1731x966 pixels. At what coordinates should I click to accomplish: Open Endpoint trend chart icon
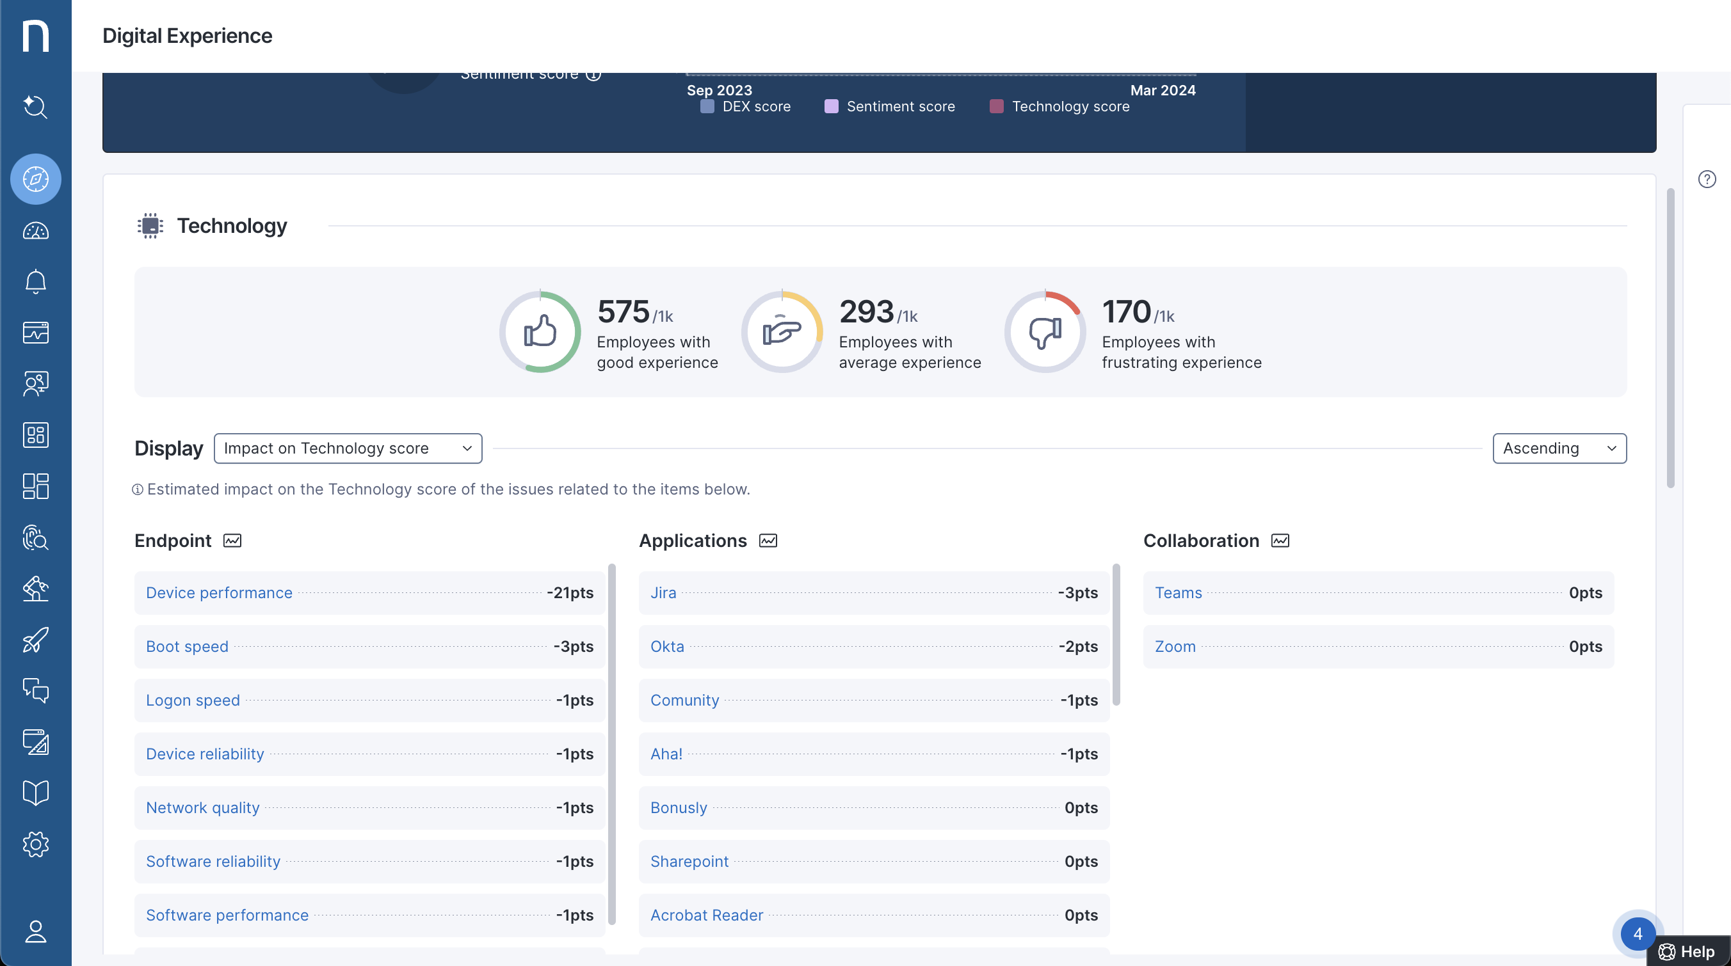(x=232, y=541)
